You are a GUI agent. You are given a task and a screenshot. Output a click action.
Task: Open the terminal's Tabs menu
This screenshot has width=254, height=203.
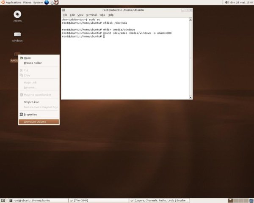(x=102, y=15)
